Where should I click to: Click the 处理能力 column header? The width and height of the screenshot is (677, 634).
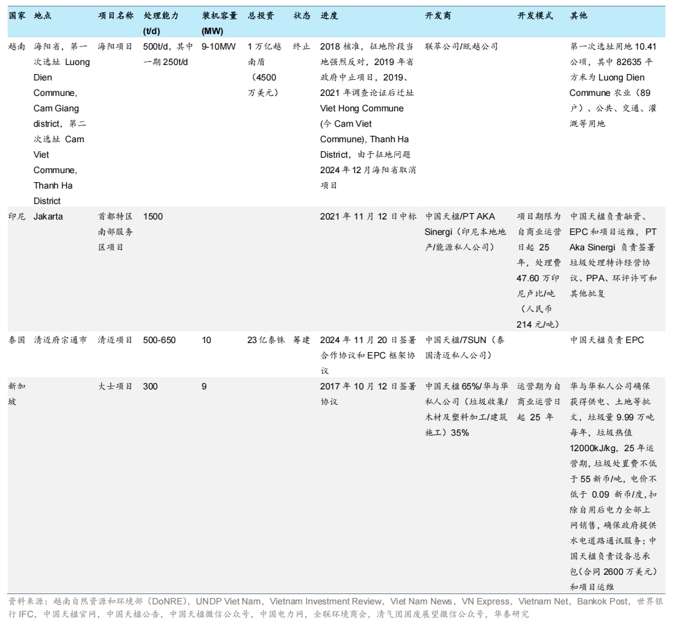(160, 23)
